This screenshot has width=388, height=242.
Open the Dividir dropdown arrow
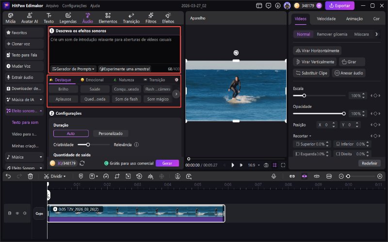click(65, 176)
